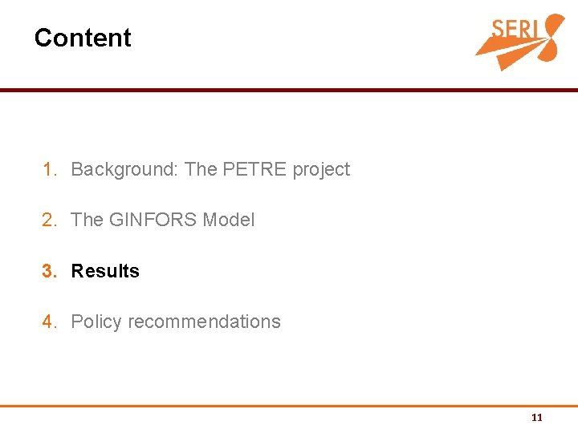Select the Content slide title

[x=83, y=38]
